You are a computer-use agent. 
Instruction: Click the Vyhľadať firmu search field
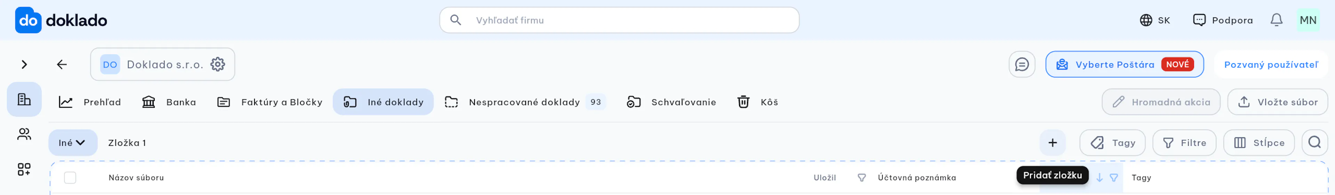(x=619, y=20)
